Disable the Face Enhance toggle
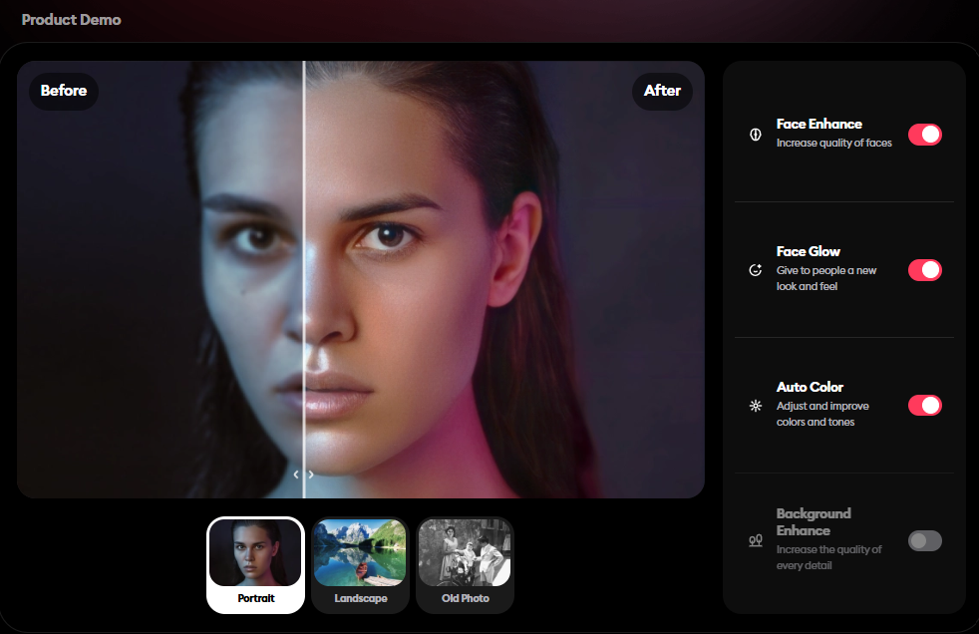The width and height of the screenshot is (979, 634). (924, 135)
